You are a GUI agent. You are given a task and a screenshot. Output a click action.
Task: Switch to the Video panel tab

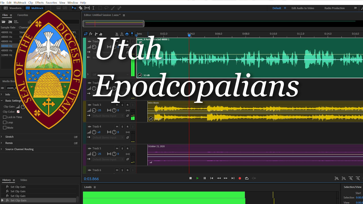[24, 180]
